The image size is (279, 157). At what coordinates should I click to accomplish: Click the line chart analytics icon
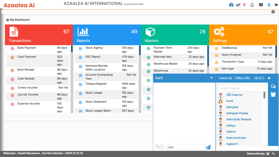coord(238,5)
